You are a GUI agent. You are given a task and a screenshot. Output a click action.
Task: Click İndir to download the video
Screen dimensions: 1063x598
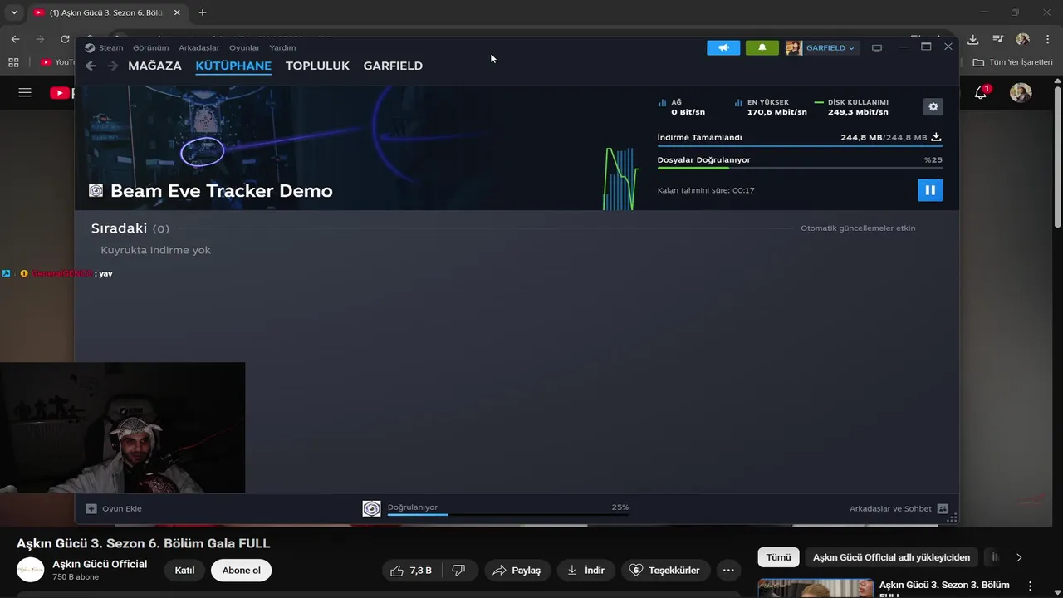(x=585, y=571)
